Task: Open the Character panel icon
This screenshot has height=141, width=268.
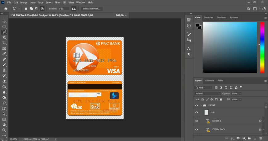Action: [x=189, y=49]
